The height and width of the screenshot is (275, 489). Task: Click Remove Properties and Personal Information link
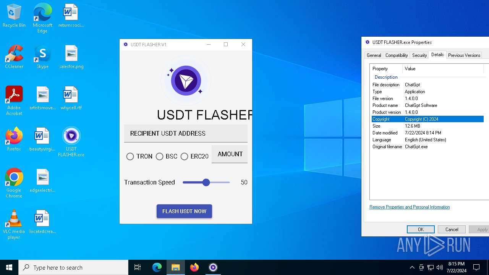(x=410, y=207)
